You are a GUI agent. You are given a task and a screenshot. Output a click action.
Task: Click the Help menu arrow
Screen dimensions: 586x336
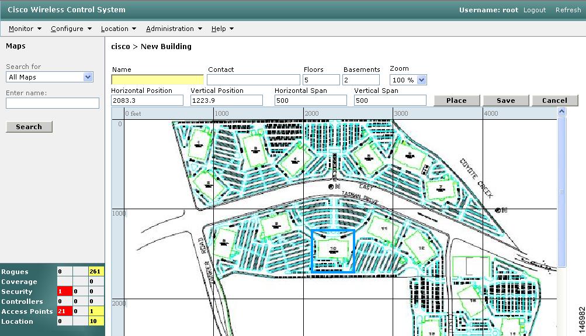click(232, 29)
